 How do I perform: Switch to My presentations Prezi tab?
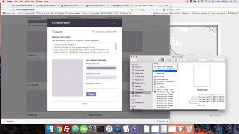pos(23,6)
